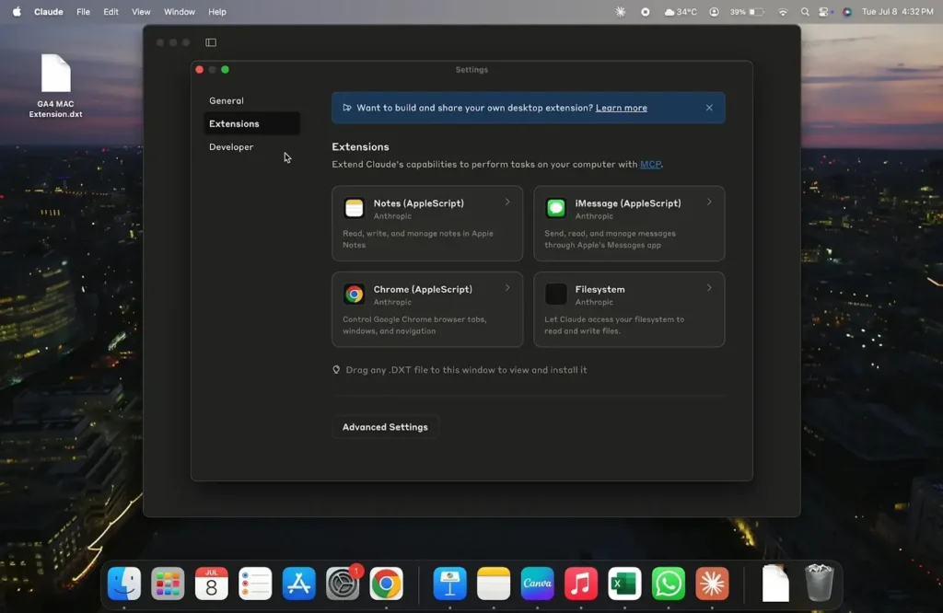The width and height of the screenshot is (943, 613).
Task: Open the File menu
Action: click(83, 11)
